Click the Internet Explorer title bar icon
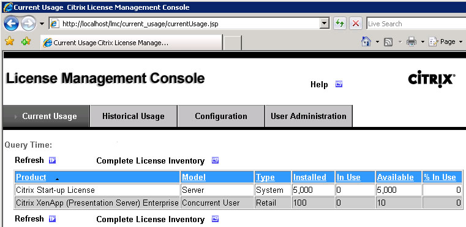Screen dimensions: 466x227 point(7,7)
